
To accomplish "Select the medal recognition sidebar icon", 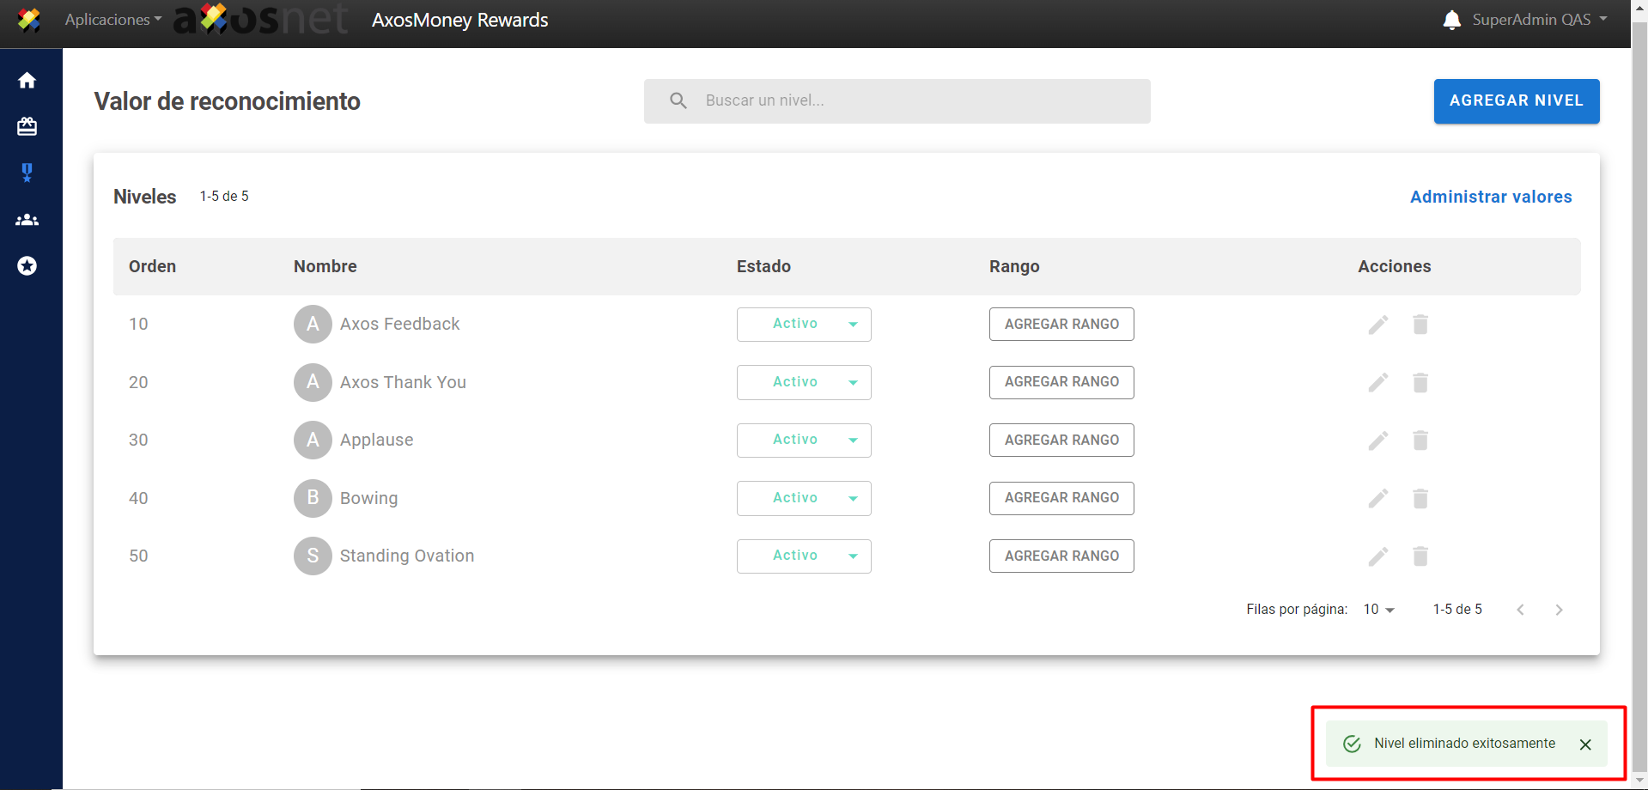I will [x=27, y=173].
